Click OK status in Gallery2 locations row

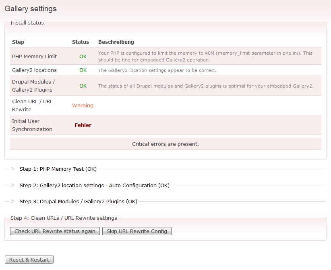pos(83,70)
